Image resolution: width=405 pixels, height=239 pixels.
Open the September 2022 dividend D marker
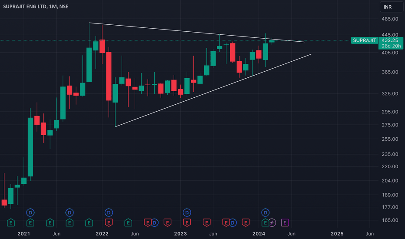point(155,222)
